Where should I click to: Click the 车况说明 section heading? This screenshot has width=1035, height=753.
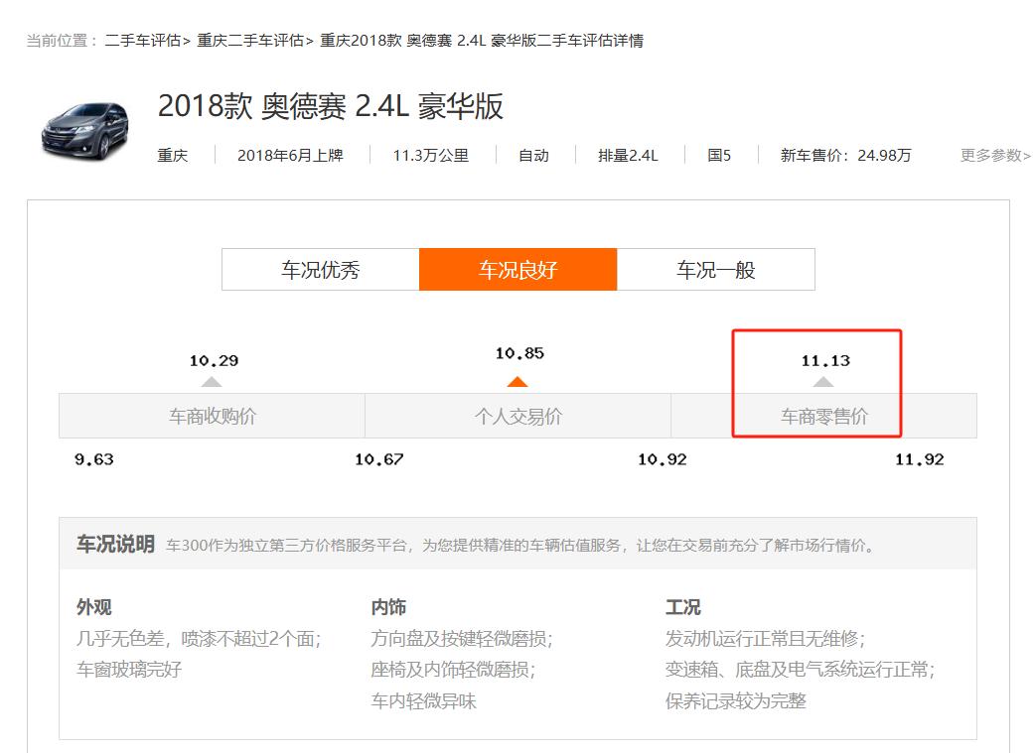(115, 545)
